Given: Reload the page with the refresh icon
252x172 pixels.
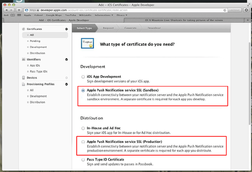Looking at the screenshot, I should tap(225, 10).
